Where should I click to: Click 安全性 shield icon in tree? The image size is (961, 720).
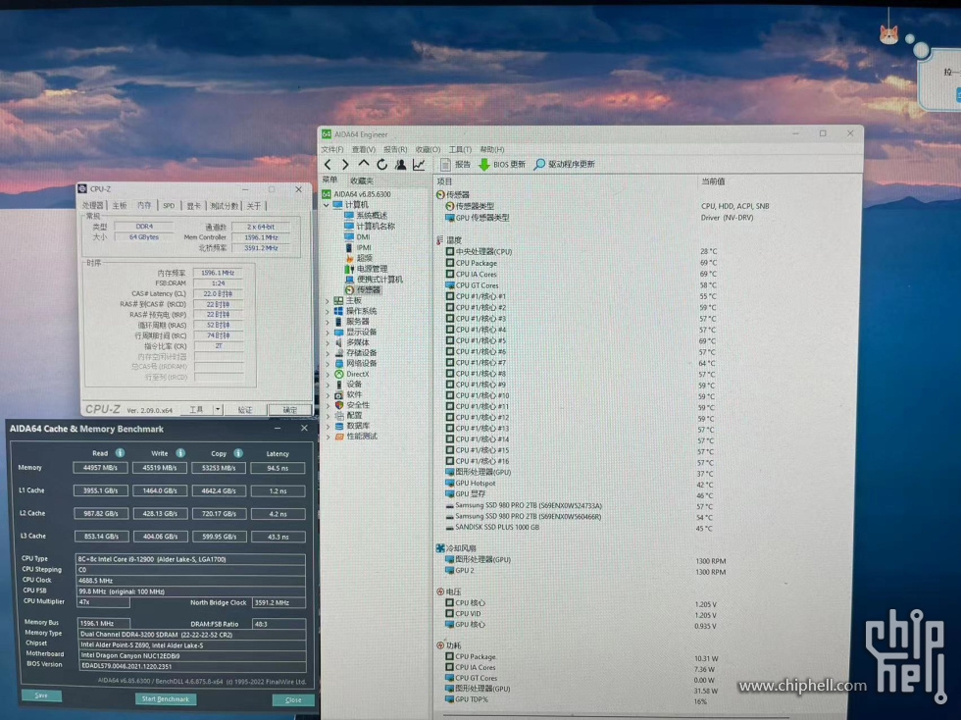(338, 405)
